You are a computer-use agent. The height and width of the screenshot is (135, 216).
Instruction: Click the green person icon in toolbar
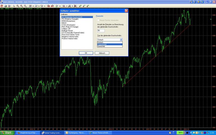click(57, 6)
